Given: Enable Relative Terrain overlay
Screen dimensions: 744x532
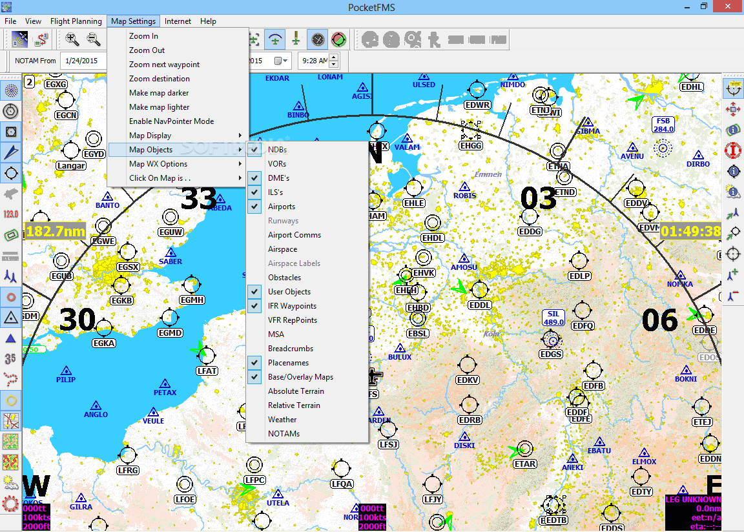Looking at the screenshot, I should (307, 405).
